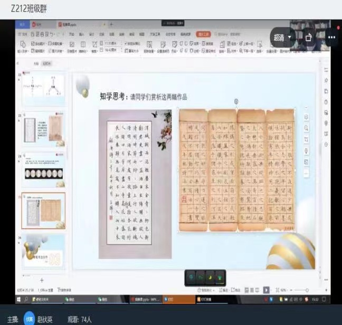Add a new slide with the plus button
Screen dimensions: 342x325
click(42, 280)
